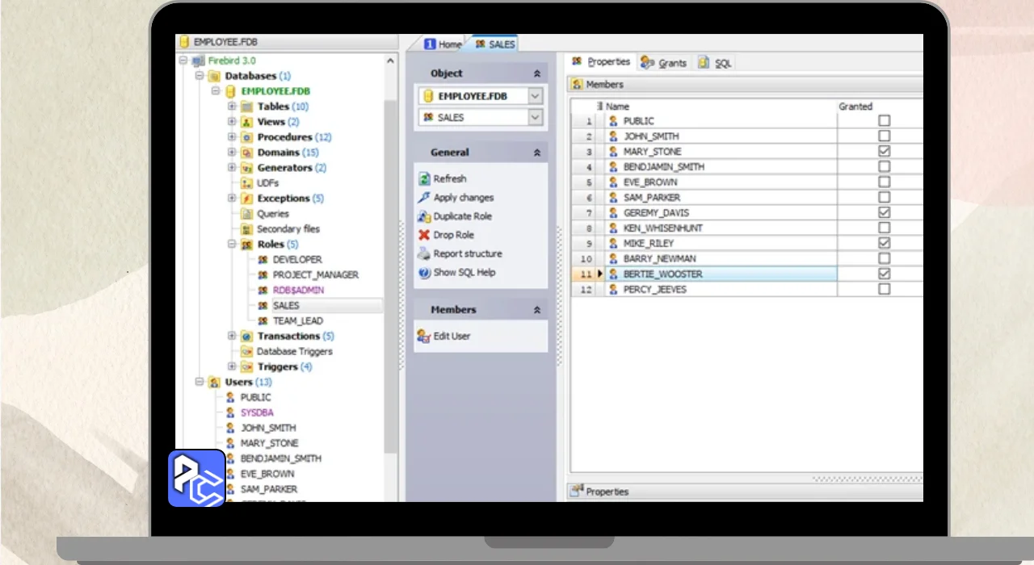The image size is (1034, 565).
Task: Open the EMPLOYEE.FDB database dropdown
Action: 535,96
